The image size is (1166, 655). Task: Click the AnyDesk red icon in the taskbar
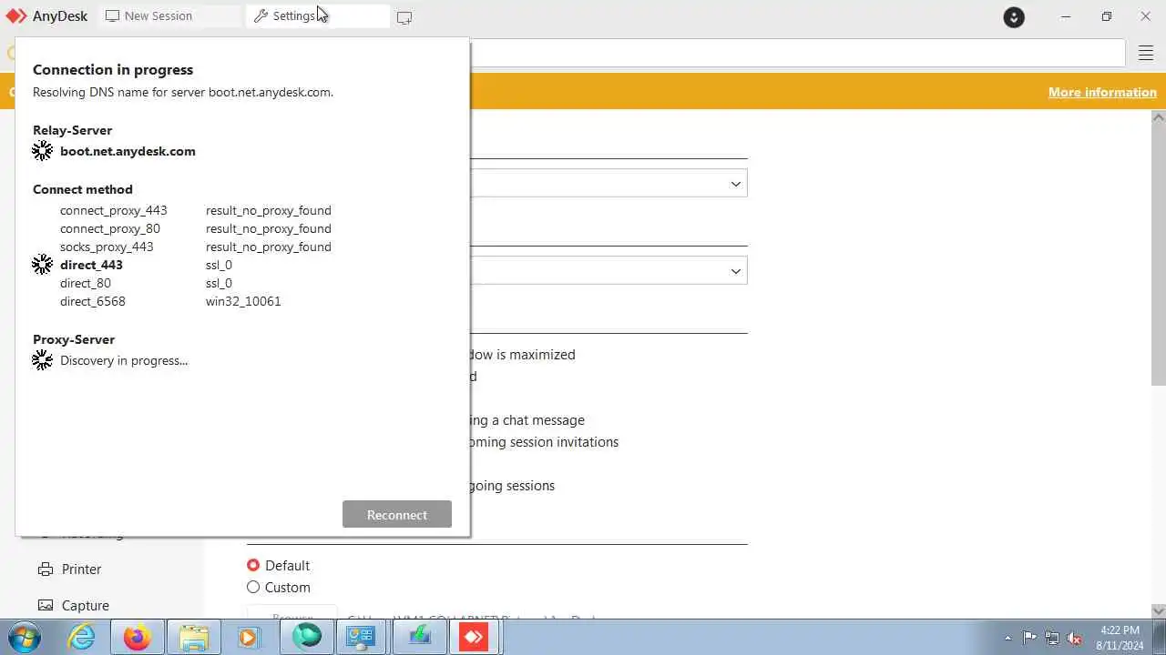click(474, 638)
